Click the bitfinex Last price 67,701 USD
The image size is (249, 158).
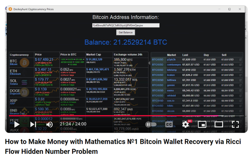189,80
